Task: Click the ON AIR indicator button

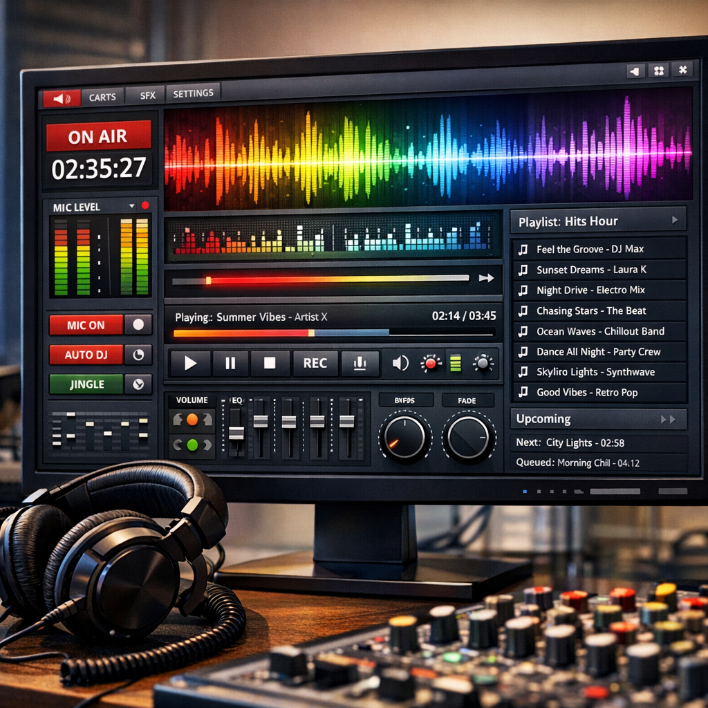Action: (98, 136)
